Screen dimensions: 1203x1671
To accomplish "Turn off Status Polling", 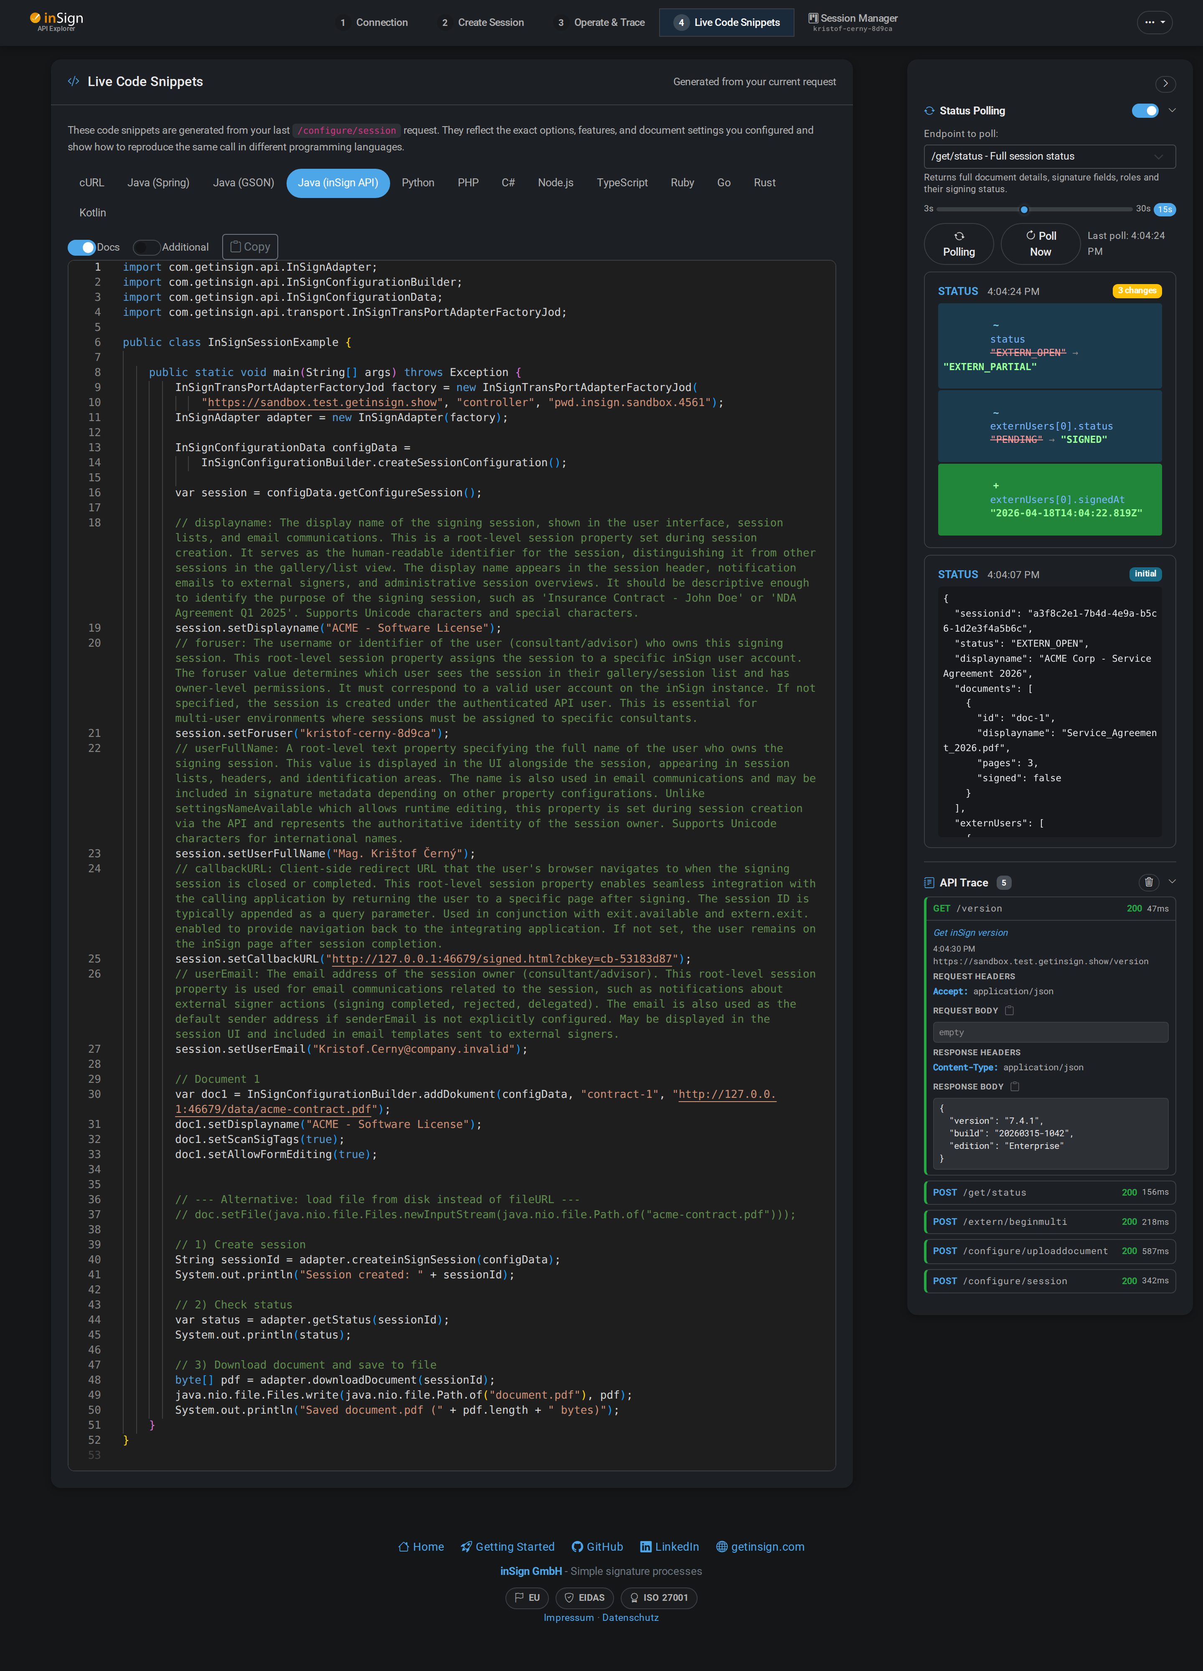I will click(1145, 111).
